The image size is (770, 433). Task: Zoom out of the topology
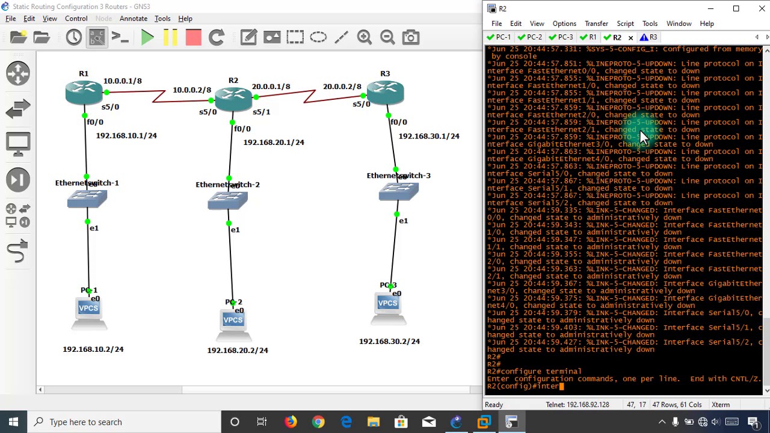pyautogui.click(x=387, y=37)
